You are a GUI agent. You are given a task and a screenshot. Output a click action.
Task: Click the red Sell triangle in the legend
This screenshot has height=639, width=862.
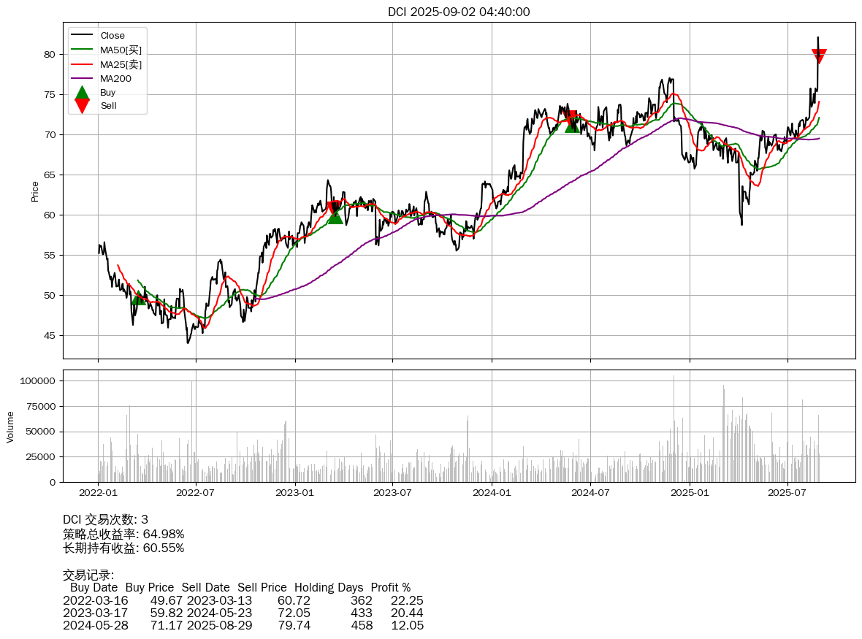click(x=82, y=106)
